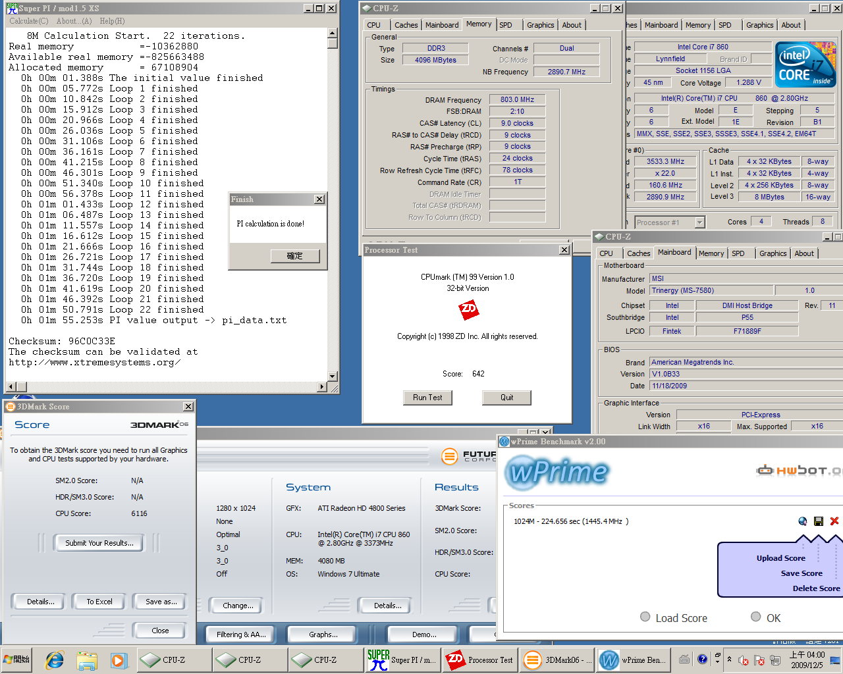This screenshot has height=674, width=843.
Task: Click Save as in 3DMark Score
Action: click(161, 602)
